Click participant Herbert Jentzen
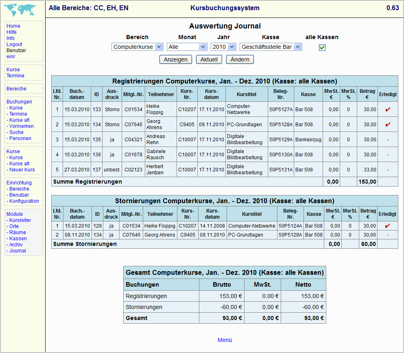 [x=155, y=169]
